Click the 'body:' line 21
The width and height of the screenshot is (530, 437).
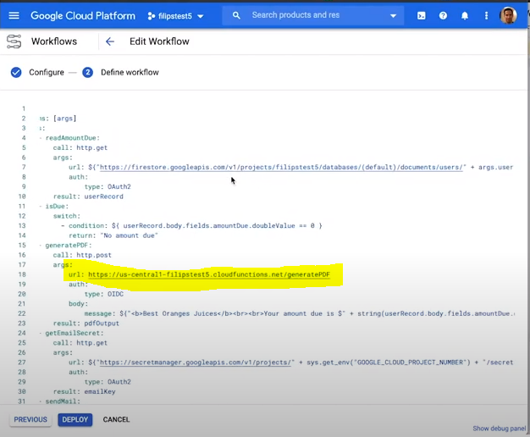[78, 304]
